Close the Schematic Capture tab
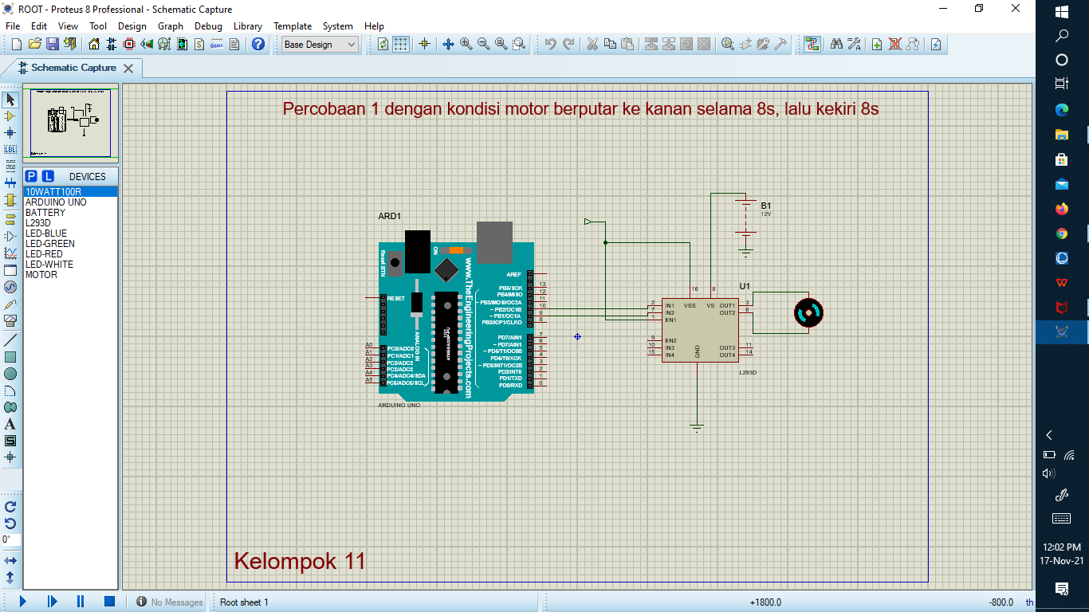 click(x=128, y=69)
